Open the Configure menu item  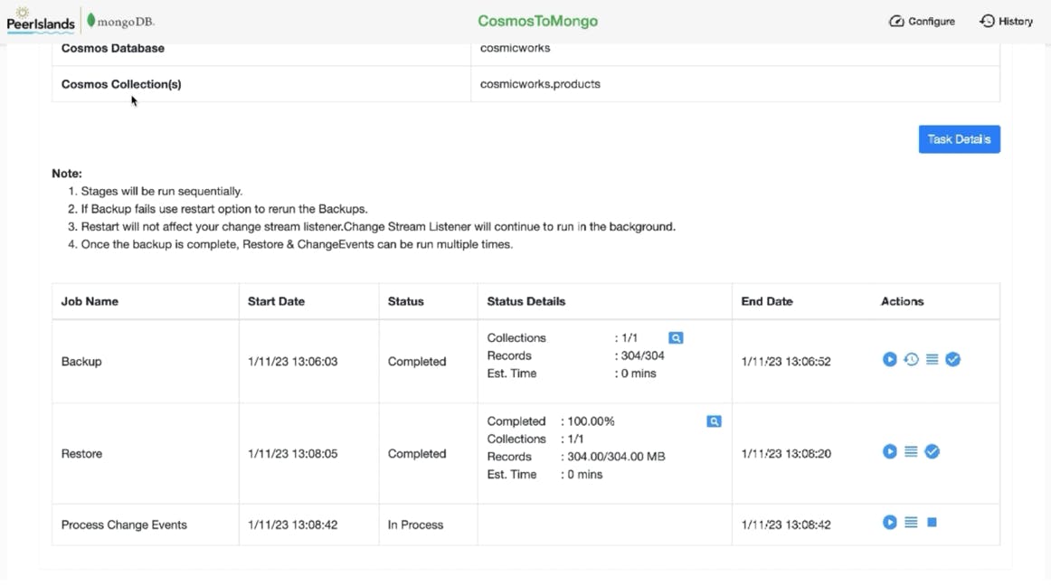click(922, 21)
